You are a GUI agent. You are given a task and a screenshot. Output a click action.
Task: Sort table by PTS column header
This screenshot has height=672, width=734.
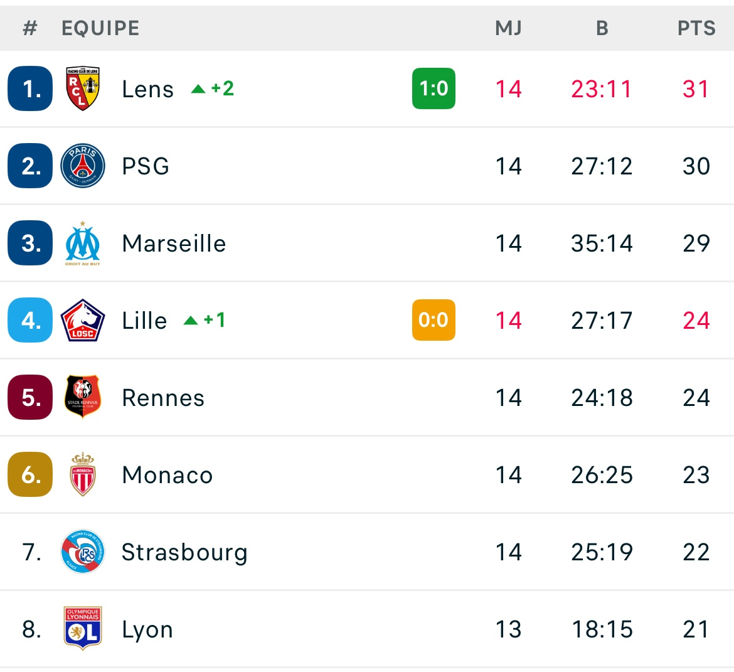coord(696,28)
